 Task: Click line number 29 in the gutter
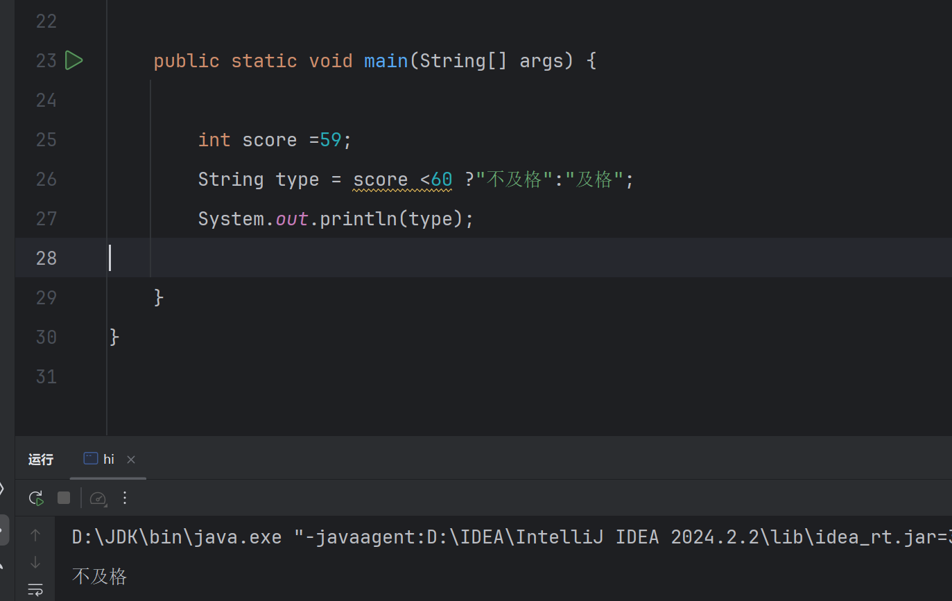click(46, 298)
